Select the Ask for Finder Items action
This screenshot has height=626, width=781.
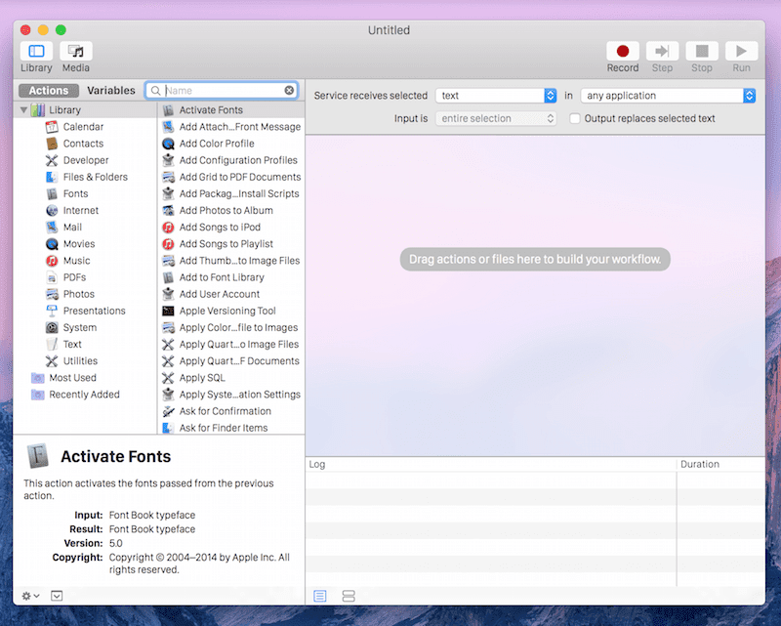click(x=231, y=428)
